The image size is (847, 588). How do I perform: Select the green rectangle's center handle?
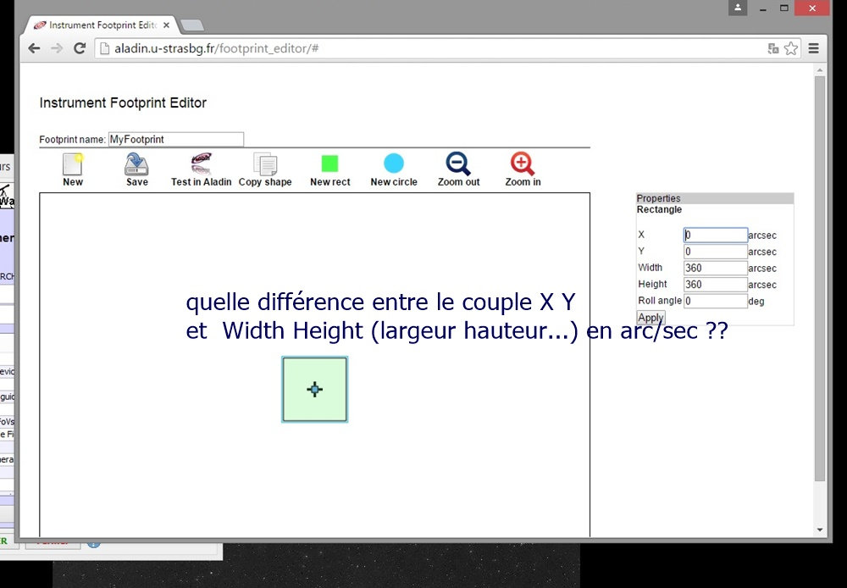(x=314, y=389)
